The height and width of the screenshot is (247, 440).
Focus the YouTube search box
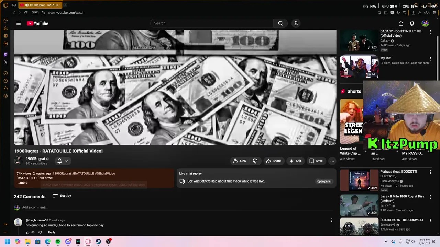tap(212, 23)
